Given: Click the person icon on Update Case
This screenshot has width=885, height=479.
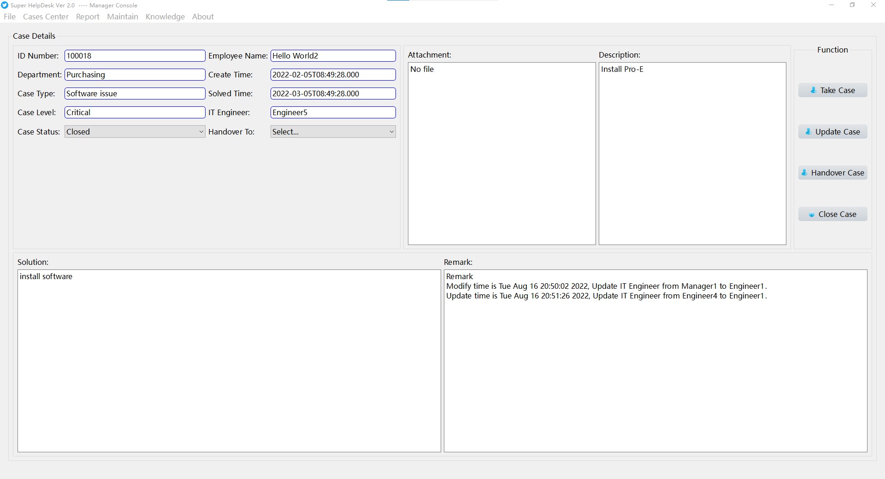Looking at the screenshot, I should (808, 132).
